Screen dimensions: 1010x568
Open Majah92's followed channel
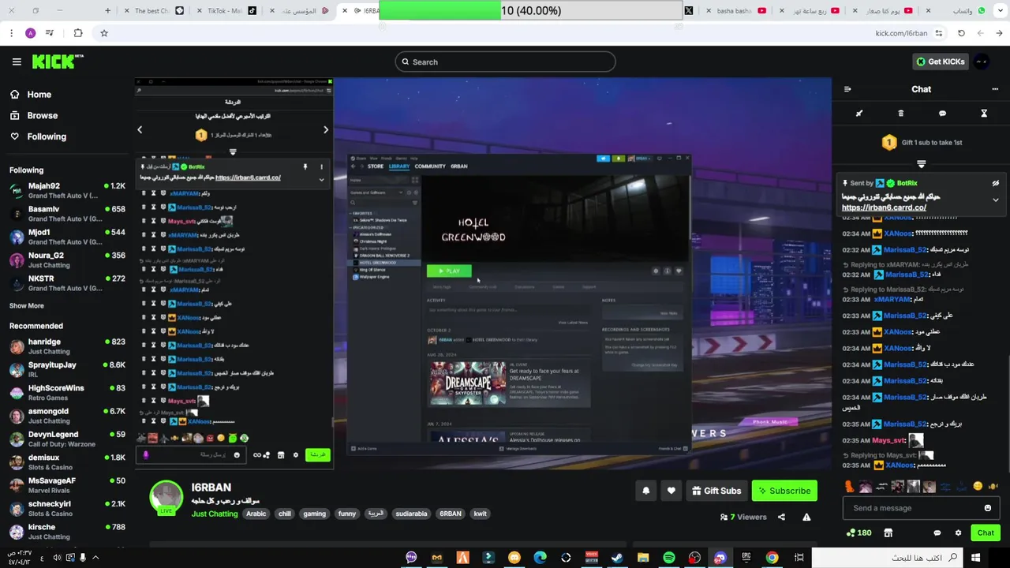[67, 190]
